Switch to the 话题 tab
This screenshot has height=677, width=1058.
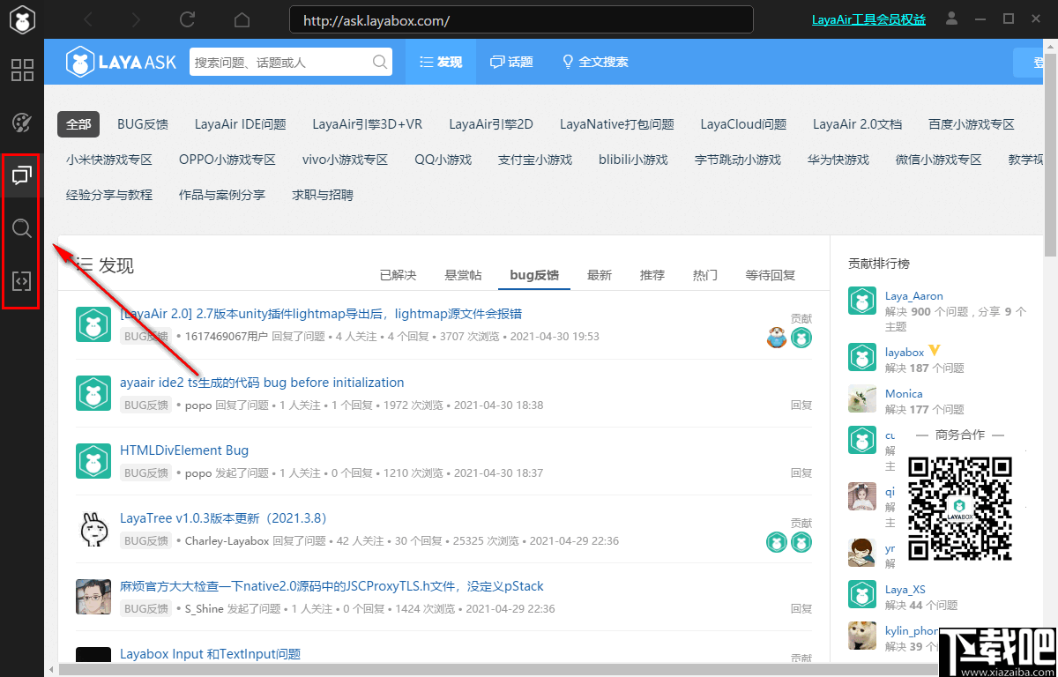(511, 62)
